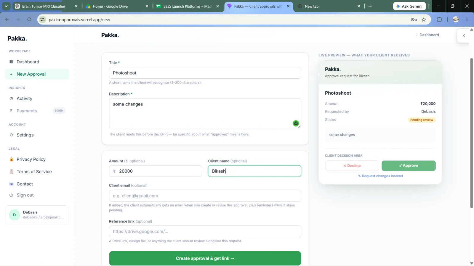Image resolution: width=474 pixels, height=266 pixels.
Task: Go to Settings in sidebar
Action: (37, 135)
